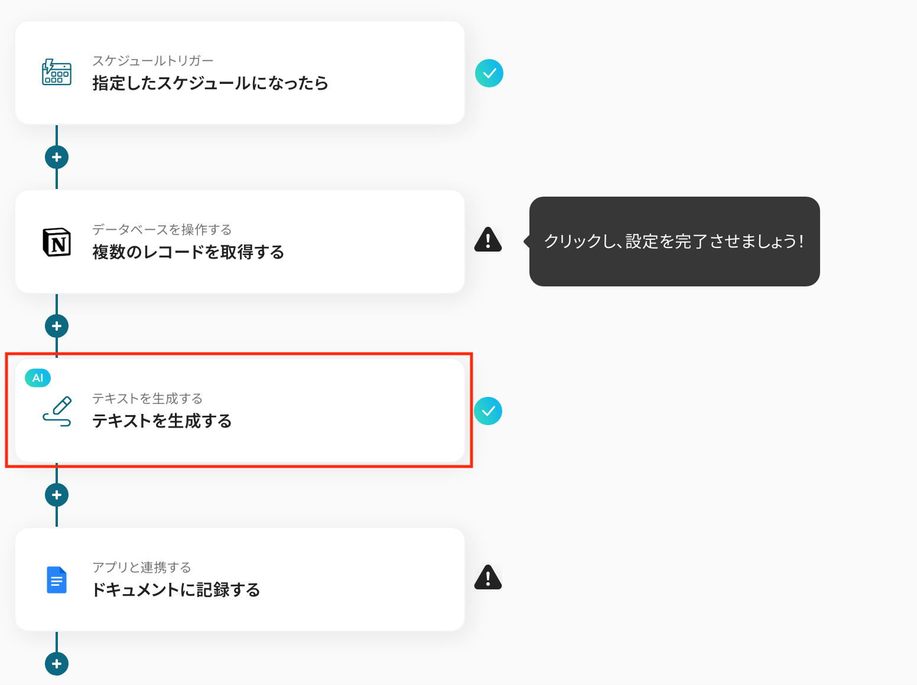Viewport: 917px width, 685px height.
Task: Click the Google Docs file icon
Action: (57, 580)
